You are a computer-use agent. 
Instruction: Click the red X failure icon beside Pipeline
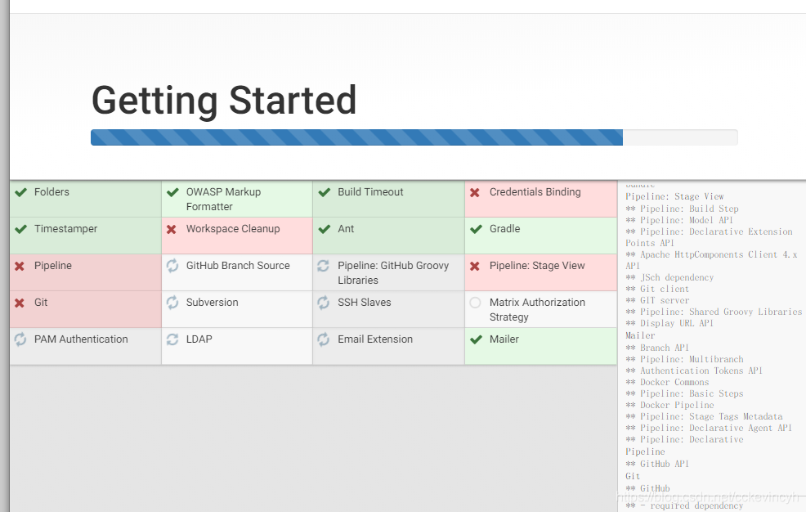coord(20,267)
